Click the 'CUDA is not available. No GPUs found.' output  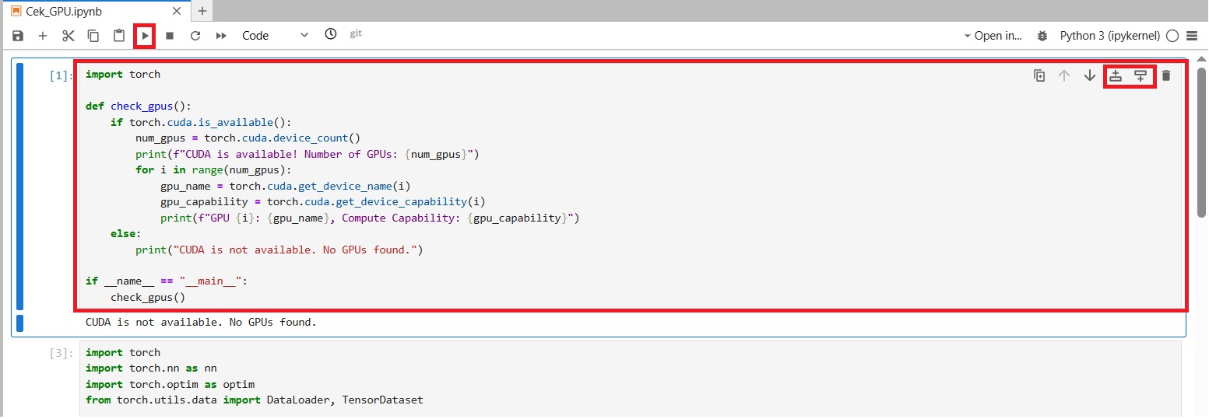pos(202,322)
